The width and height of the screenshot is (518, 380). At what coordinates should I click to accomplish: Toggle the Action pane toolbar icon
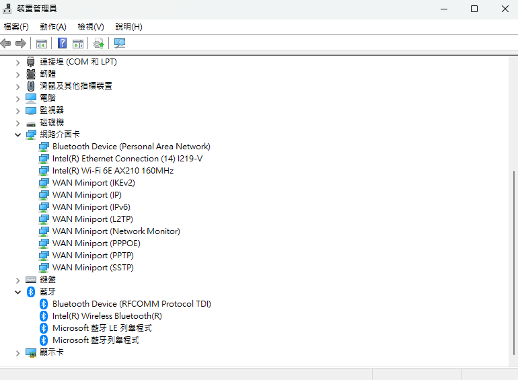(78, 44)
